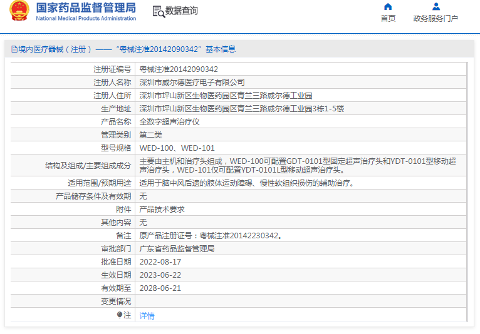Click attachment value 产品技术要求
The height and width of the screenshot is (334, 480).
[162, 210]
